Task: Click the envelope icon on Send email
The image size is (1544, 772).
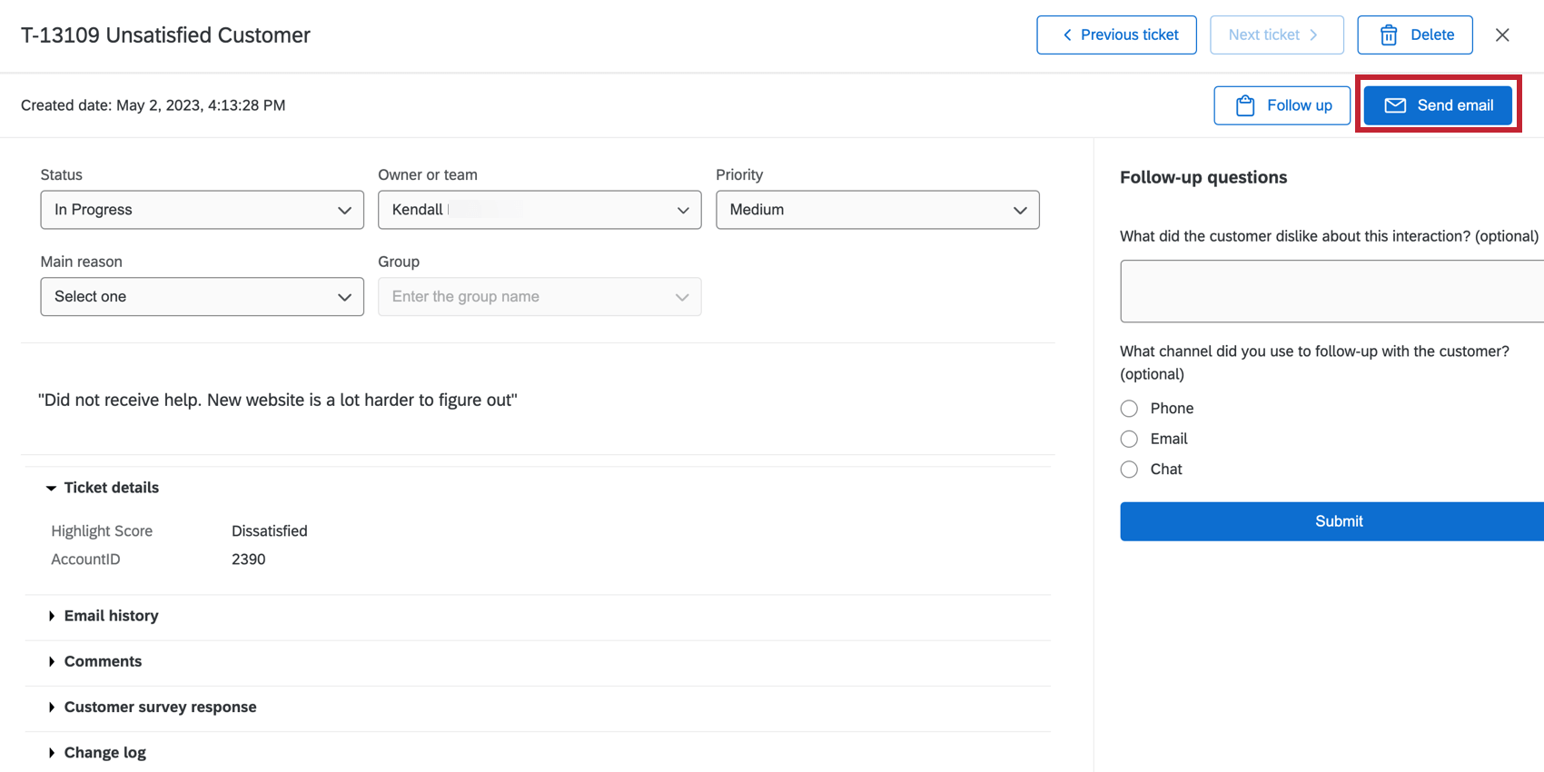Action: pyautogui.click(x=1395, y=105)
